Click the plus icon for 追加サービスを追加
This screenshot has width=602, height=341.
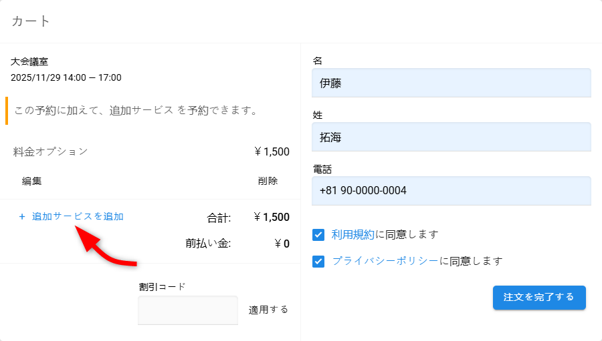22,217
